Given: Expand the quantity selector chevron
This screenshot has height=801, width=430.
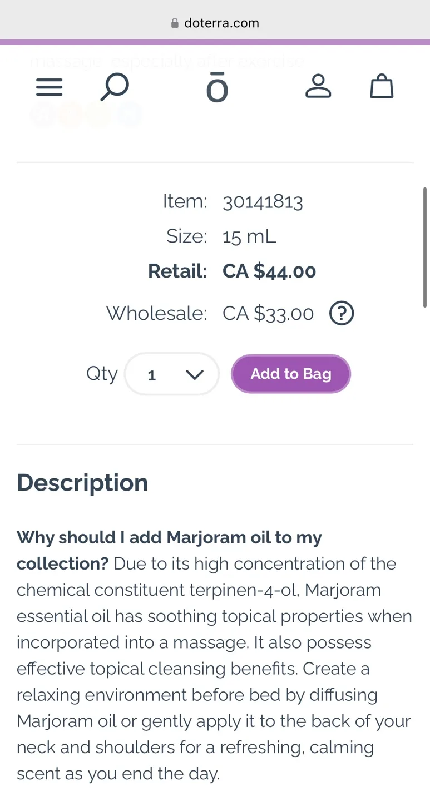Looking at the screenshot, I should (x=195, y=374).
